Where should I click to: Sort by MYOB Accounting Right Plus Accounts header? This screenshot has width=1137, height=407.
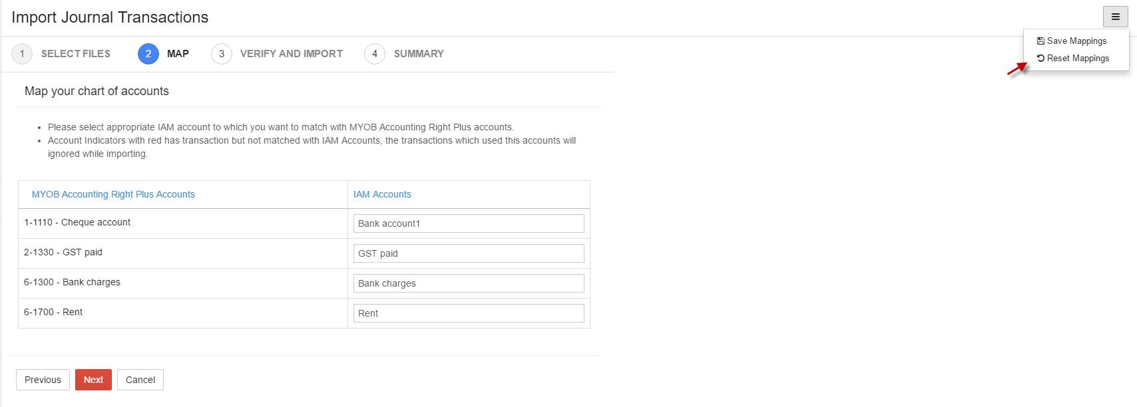(113, 194)
